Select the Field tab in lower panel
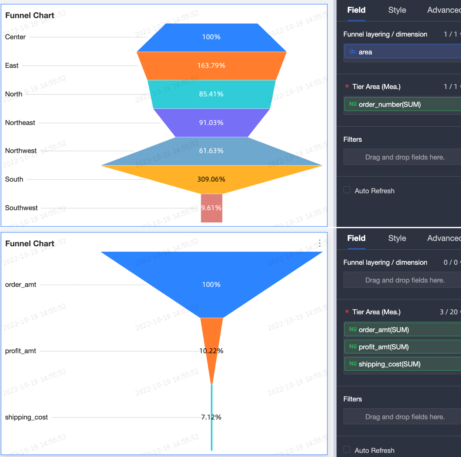 [x=356, y=238]
